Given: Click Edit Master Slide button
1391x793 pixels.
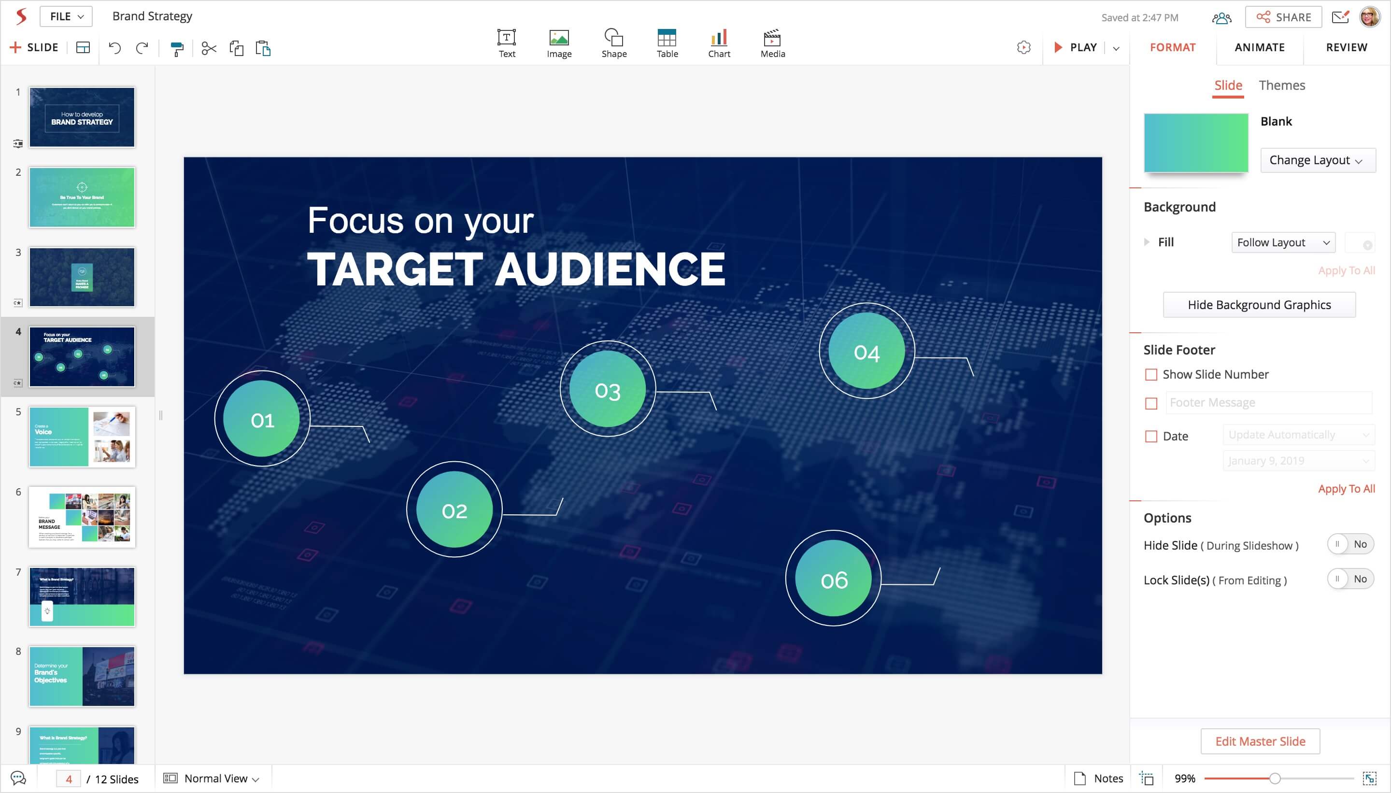Looking at the screenshot, I should coord(1260,741).
